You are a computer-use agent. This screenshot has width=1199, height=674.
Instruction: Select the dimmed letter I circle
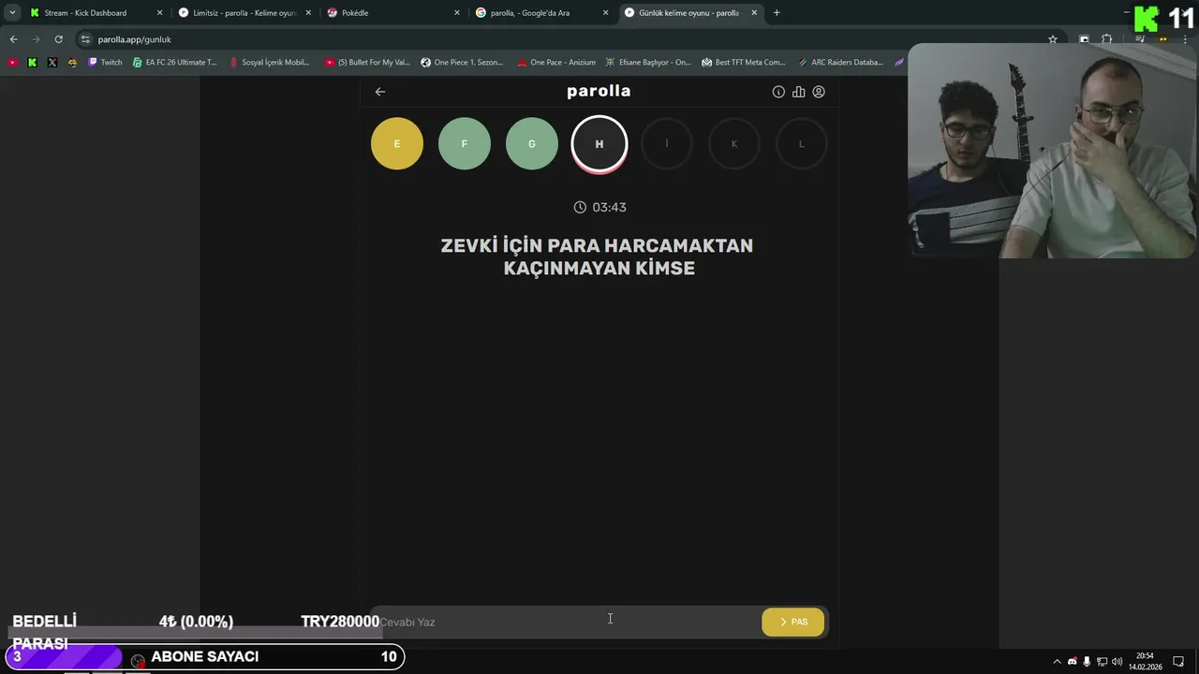click(x=667, y=144)
